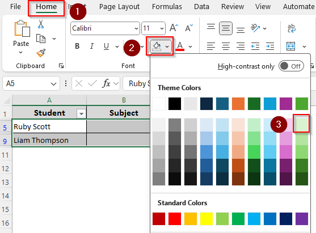This screenshot has height=233, width=316.
Task: Open the Student column filter dropdown
Action: pos(82,114)
